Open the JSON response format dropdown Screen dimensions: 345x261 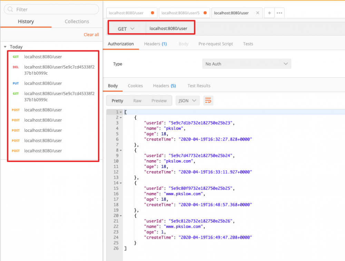(187, 101)
